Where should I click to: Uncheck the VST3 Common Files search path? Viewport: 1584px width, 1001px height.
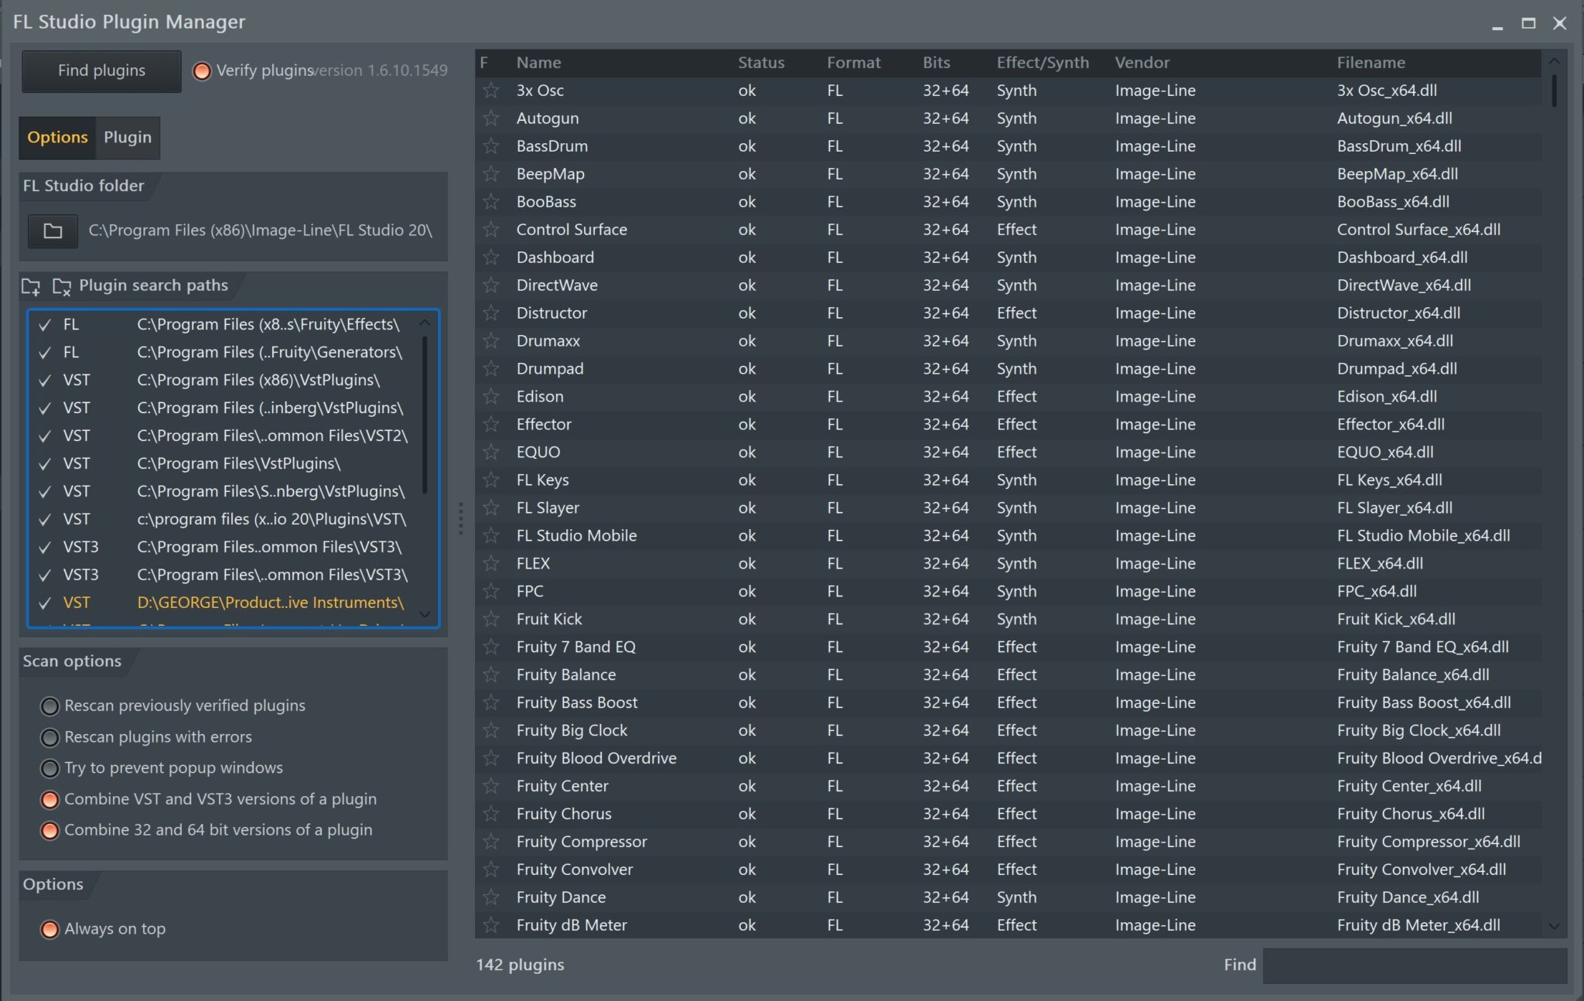(45, 547)
